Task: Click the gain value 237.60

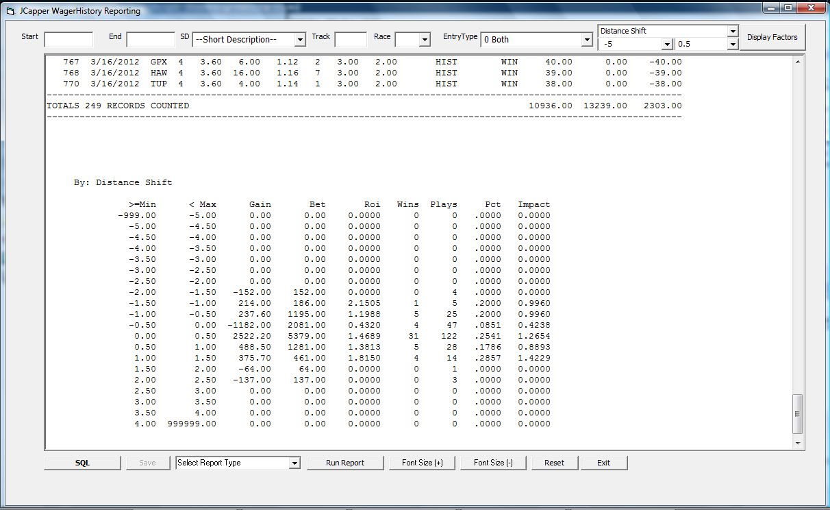Action: coord(255,314)
